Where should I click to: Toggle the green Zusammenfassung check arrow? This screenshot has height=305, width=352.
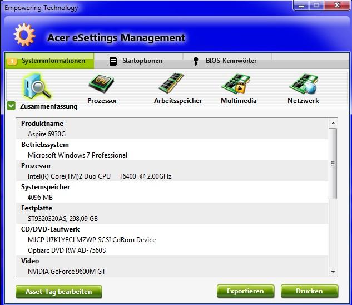click(11, 106)
